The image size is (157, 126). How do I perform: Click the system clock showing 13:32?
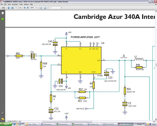(154, 124)
